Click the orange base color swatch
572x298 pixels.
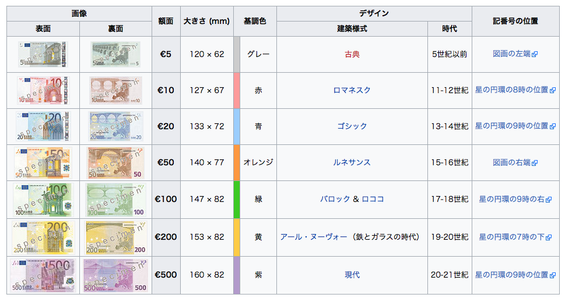pyautogui.click(x=237, y=162)
